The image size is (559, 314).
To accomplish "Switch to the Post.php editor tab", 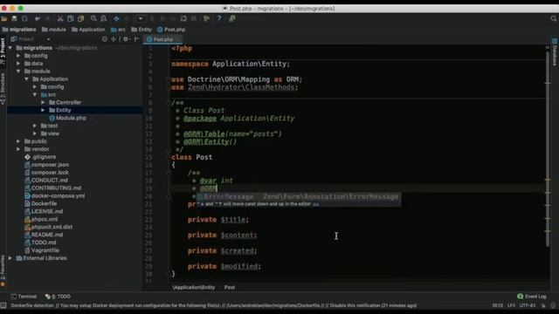I will click(162, 39).
